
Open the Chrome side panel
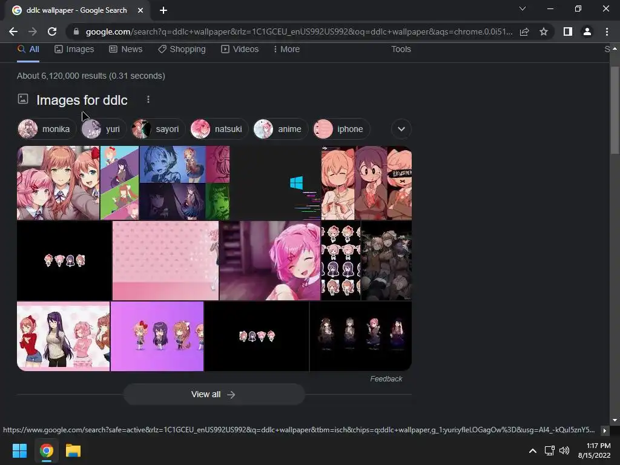click(568, 31)
